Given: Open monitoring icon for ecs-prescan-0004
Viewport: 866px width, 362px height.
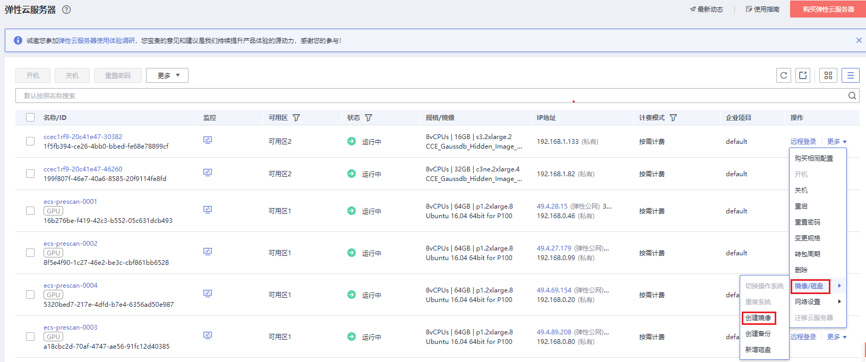Looking at the screenshot, I should pos(208,294).
